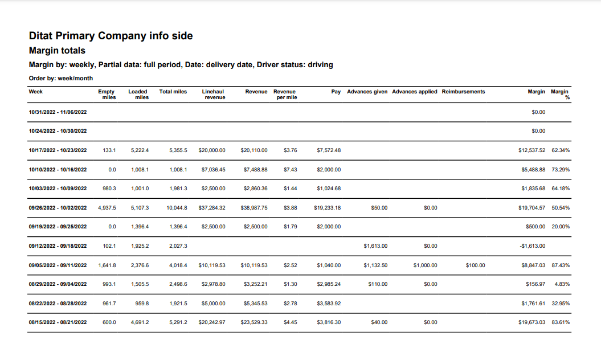Click the "Ditat Primary Company info side" title
Image resolution: width=601 pixels, height=344 pixels.
111,36
